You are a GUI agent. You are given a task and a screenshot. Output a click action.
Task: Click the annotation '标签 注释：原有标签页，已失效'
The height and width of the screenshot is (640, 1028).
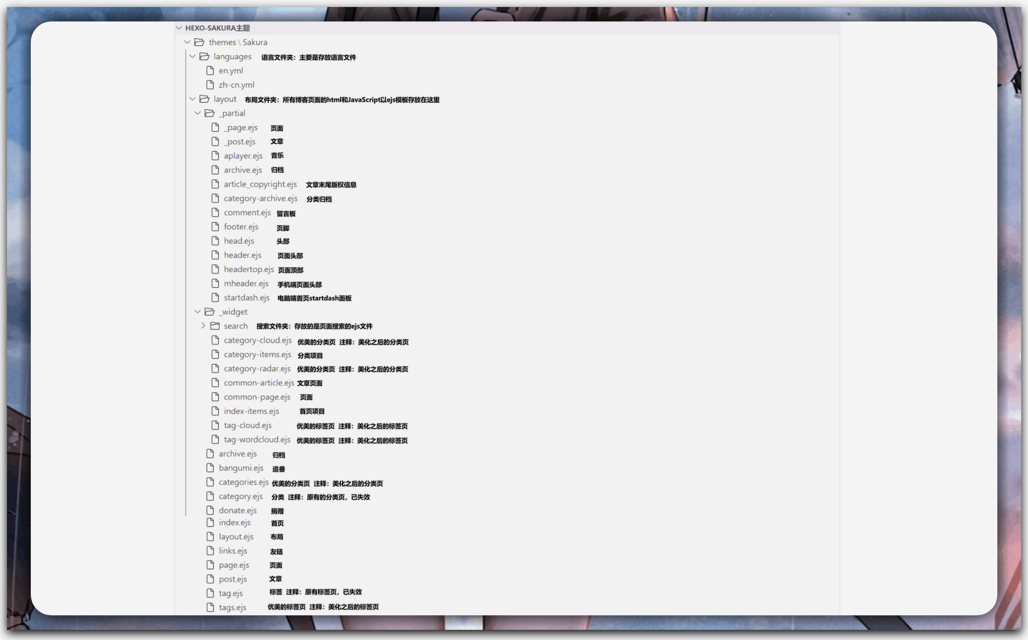[x=315, y=592]
